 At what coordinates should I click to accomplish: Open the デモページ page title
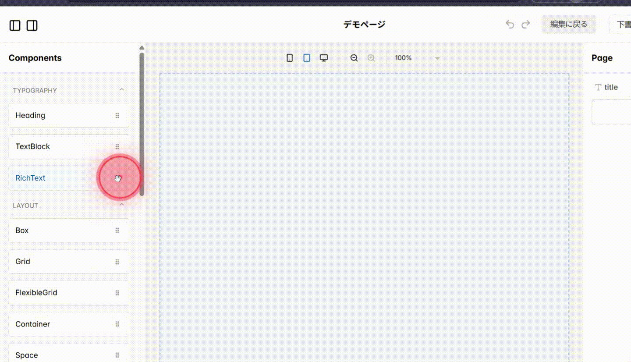(364, 24)
